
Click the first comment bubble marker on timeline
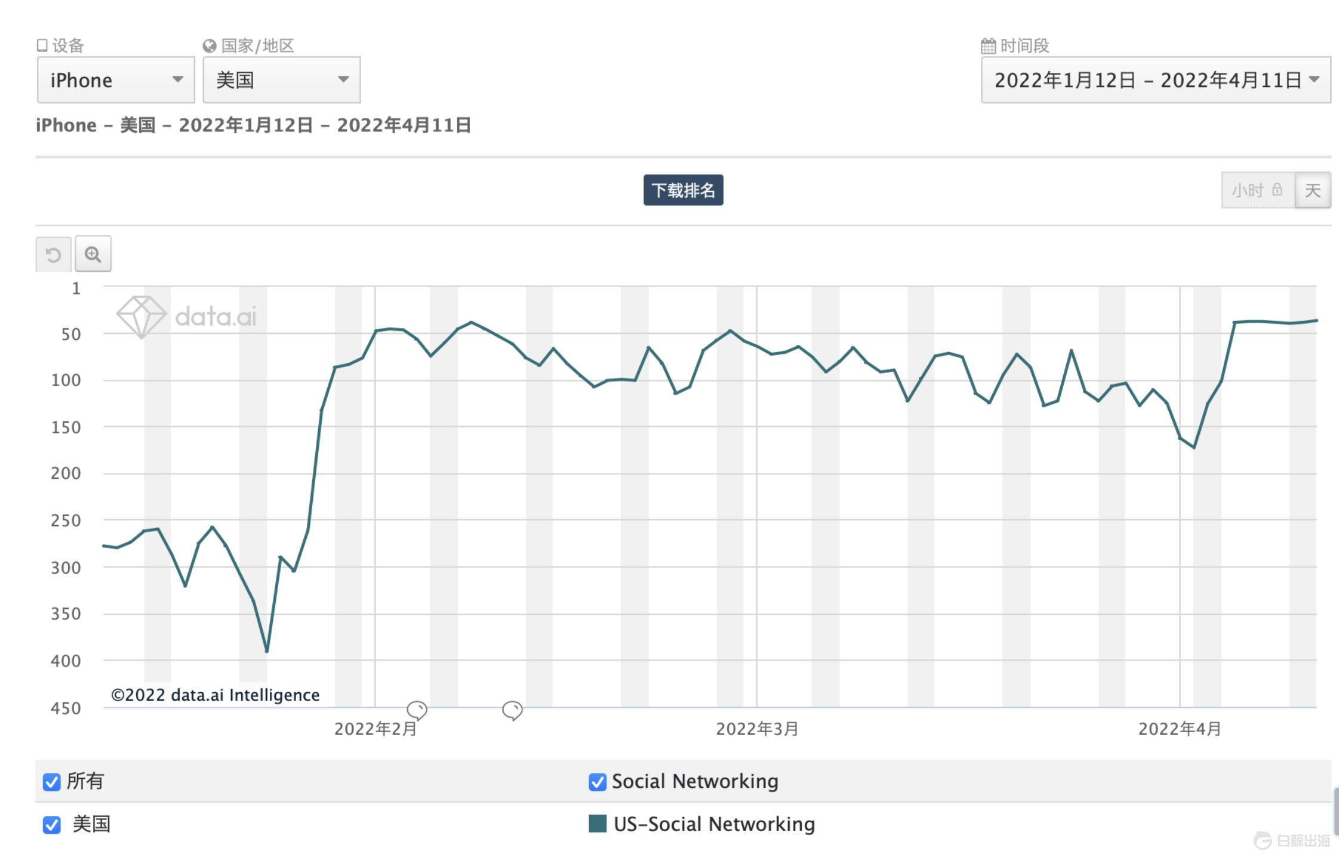pyautogui.click(x=417, y=710)
